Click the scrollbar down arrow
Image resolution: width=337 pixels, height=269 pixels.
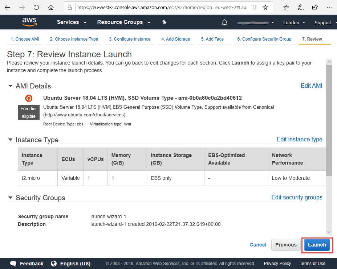(329, 232)
